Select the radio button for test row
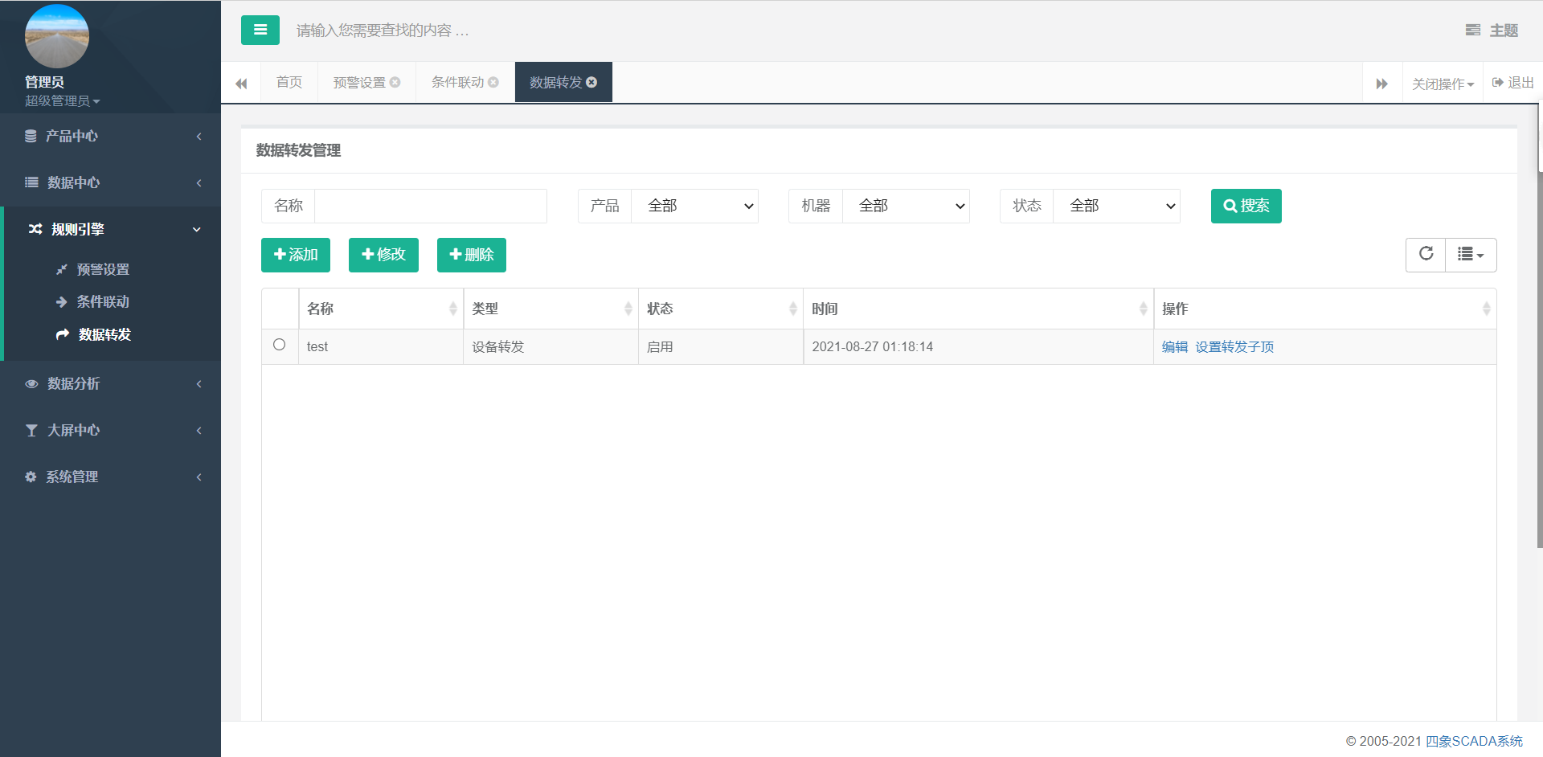The height and width of the screenshot is (757, 1543). 279,345
